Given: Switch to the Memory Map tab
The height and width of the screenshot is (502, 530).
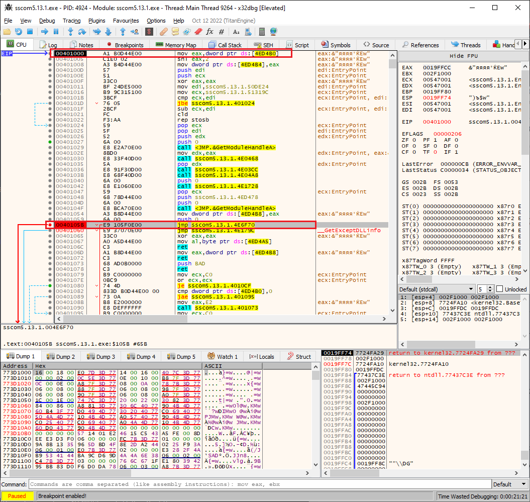Looking at the screenshot, I should 178,45.
